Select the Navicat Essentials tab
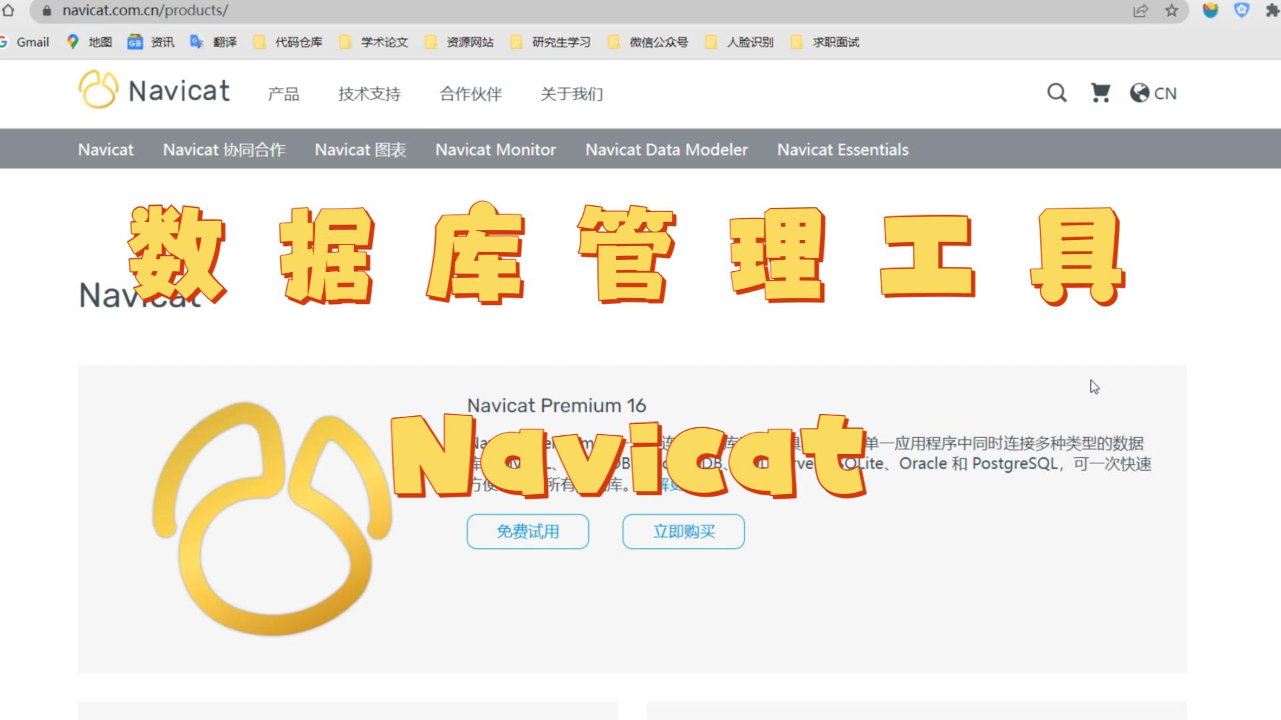Viewport: 1281px width, 720px height. [x=843, y=149]
